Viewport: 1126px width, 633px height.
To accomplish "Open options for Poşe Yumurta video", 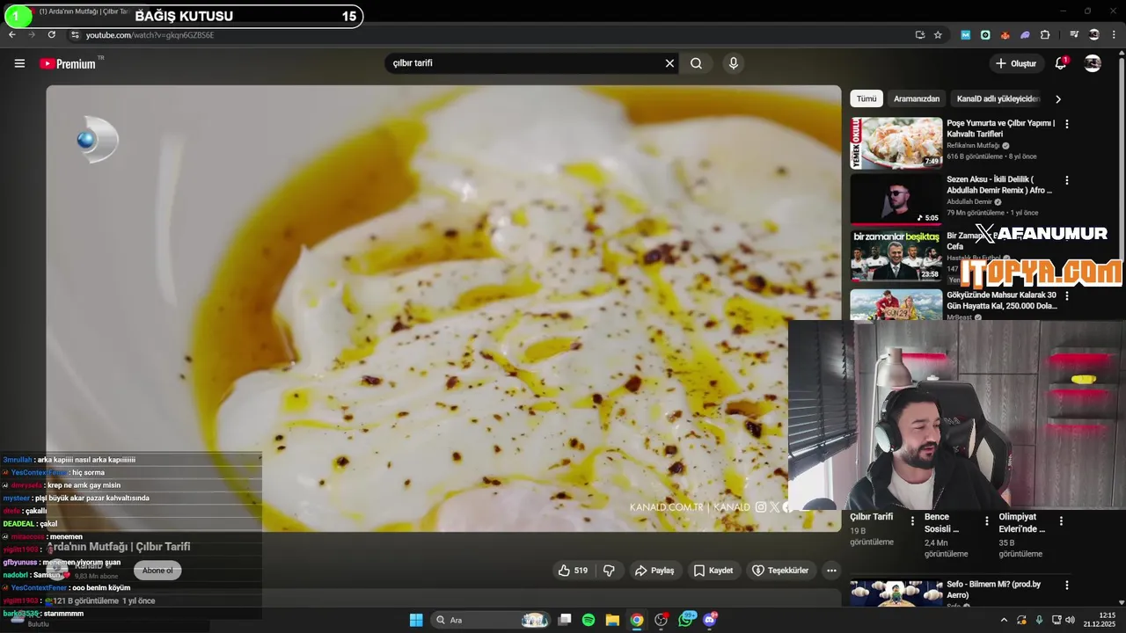I will (1067, 124).
